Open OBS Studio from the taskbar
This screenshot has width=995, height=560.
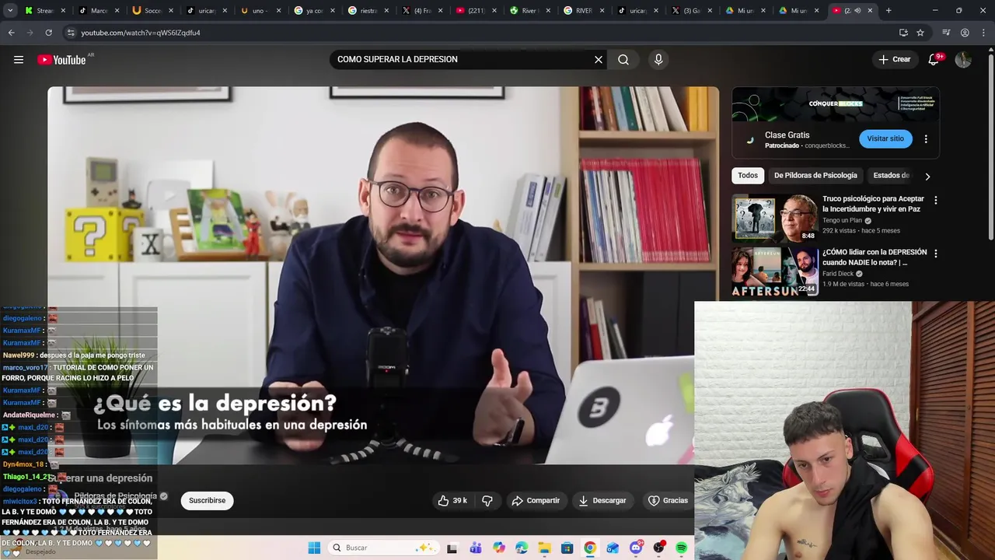(659, 548)
